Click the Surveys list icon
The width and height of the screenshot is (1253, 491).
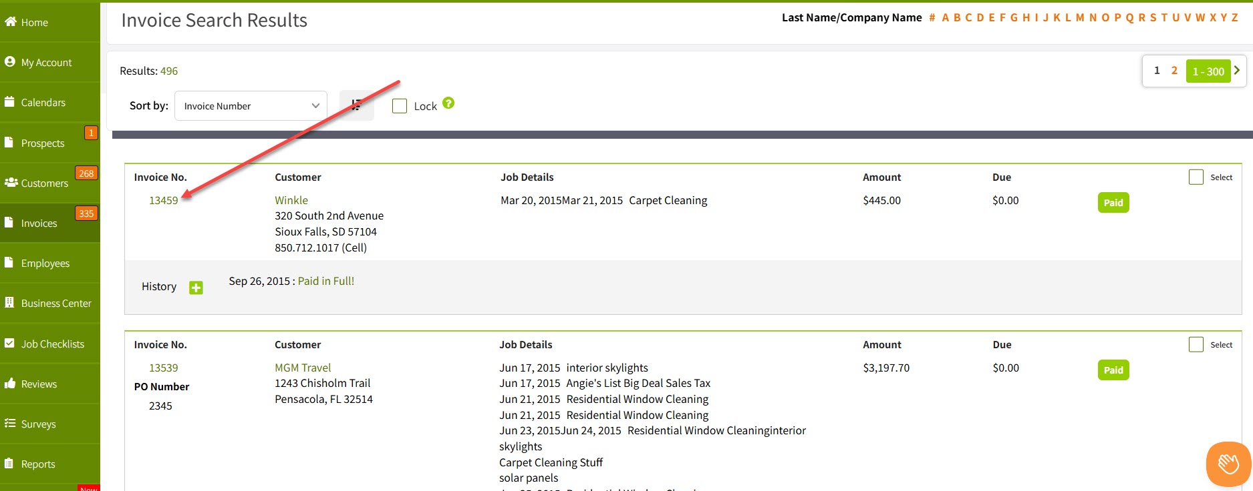tap(10, 423)
